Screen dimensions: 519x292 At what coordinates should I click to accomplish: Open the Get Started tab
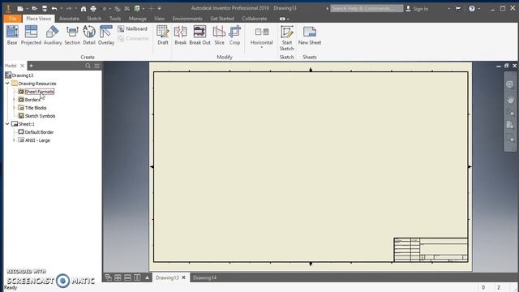click(221, 19)
